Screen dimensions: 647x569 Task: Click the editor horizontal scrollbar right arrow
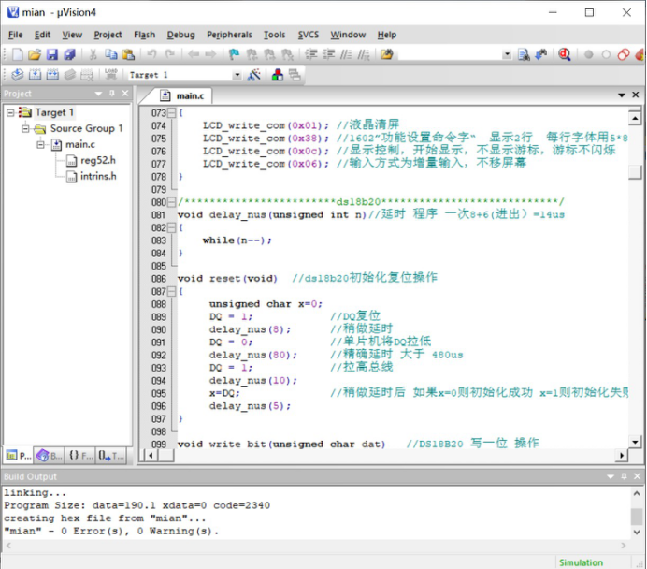coord(622,456)
